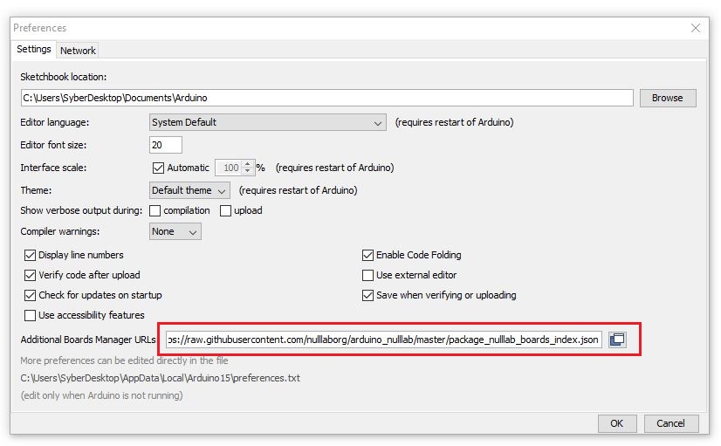This screenshot has height=446, width=721.
Task: Toggle the Automatic interface scale checkbox
Action: coord(158,168)
